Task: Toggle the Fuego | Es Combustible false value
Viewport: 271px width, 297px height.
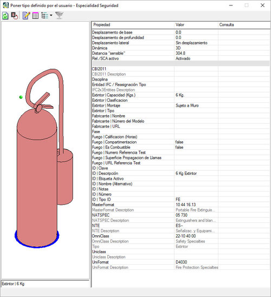Action: point(179,147)
